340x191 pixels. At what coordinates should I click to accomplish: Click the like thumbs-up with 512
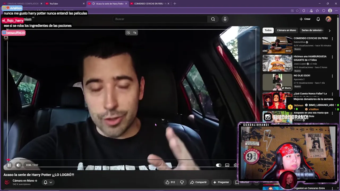coord(170,182)
